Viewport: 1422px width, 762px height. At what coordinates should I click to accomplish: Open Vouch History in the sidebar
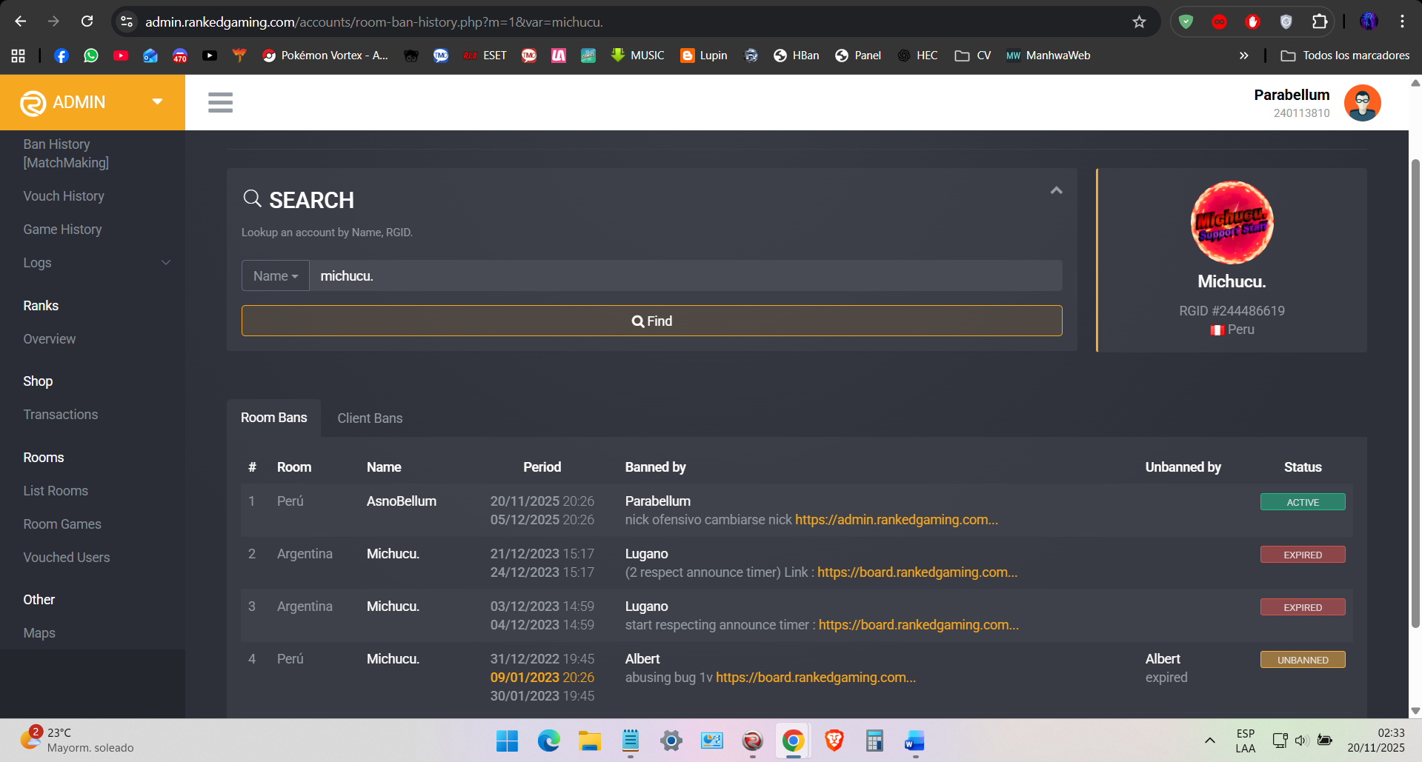(64, 196)
